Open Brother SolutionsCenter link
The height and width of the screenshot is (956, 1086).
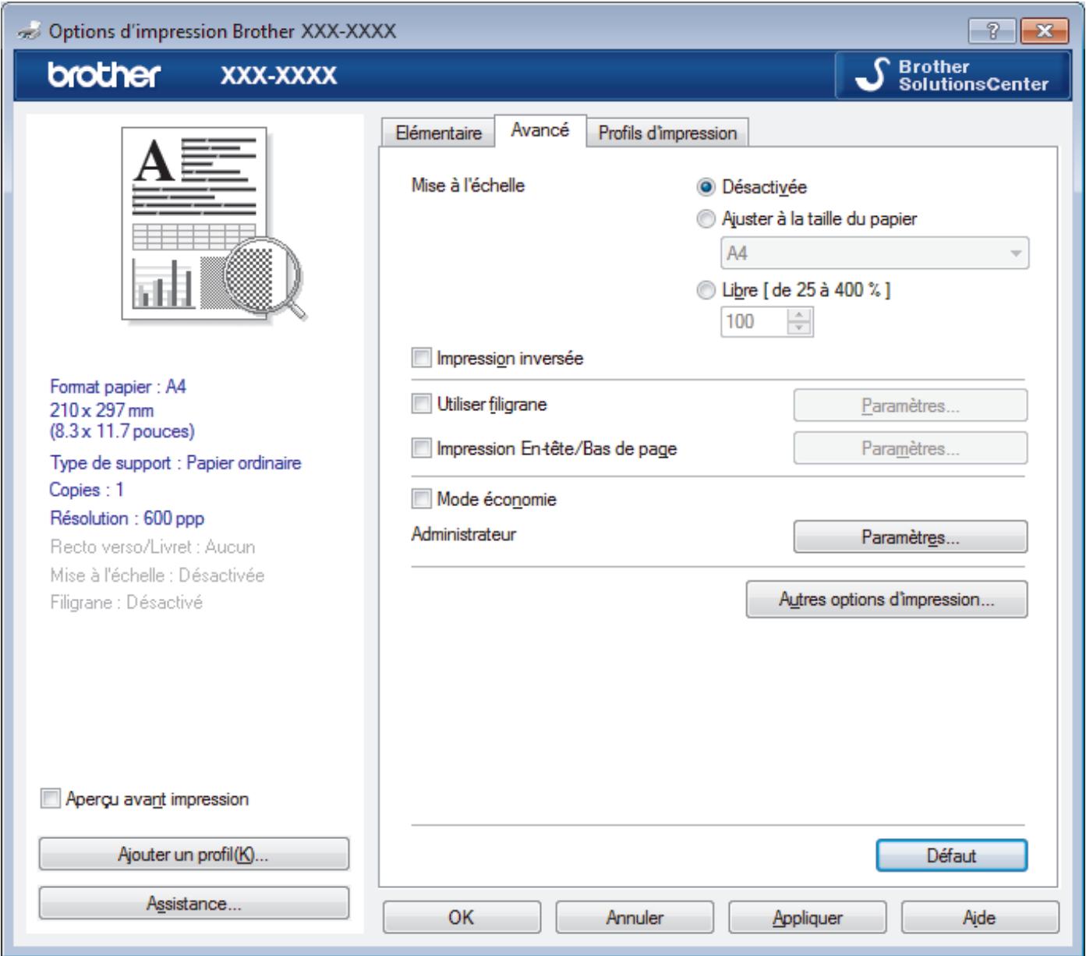point(952,76)
